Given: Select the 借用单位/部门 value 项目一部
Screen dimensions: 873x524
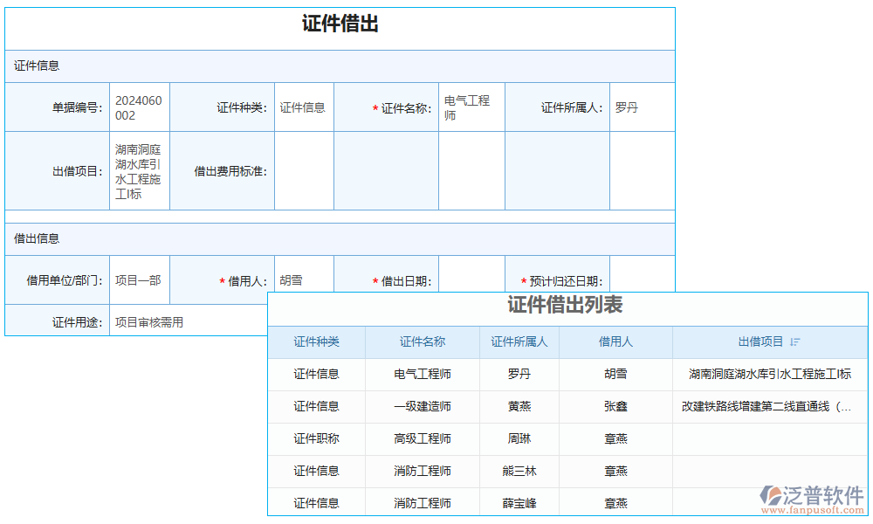Looking at the screenshot, I should pyautogui.click(x=138, y=279).
